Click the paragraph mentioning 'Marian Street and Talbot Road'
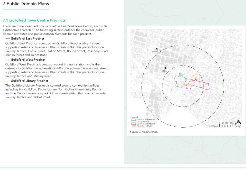The width and height of the screenshot is (246, 170). coord(57,49)
